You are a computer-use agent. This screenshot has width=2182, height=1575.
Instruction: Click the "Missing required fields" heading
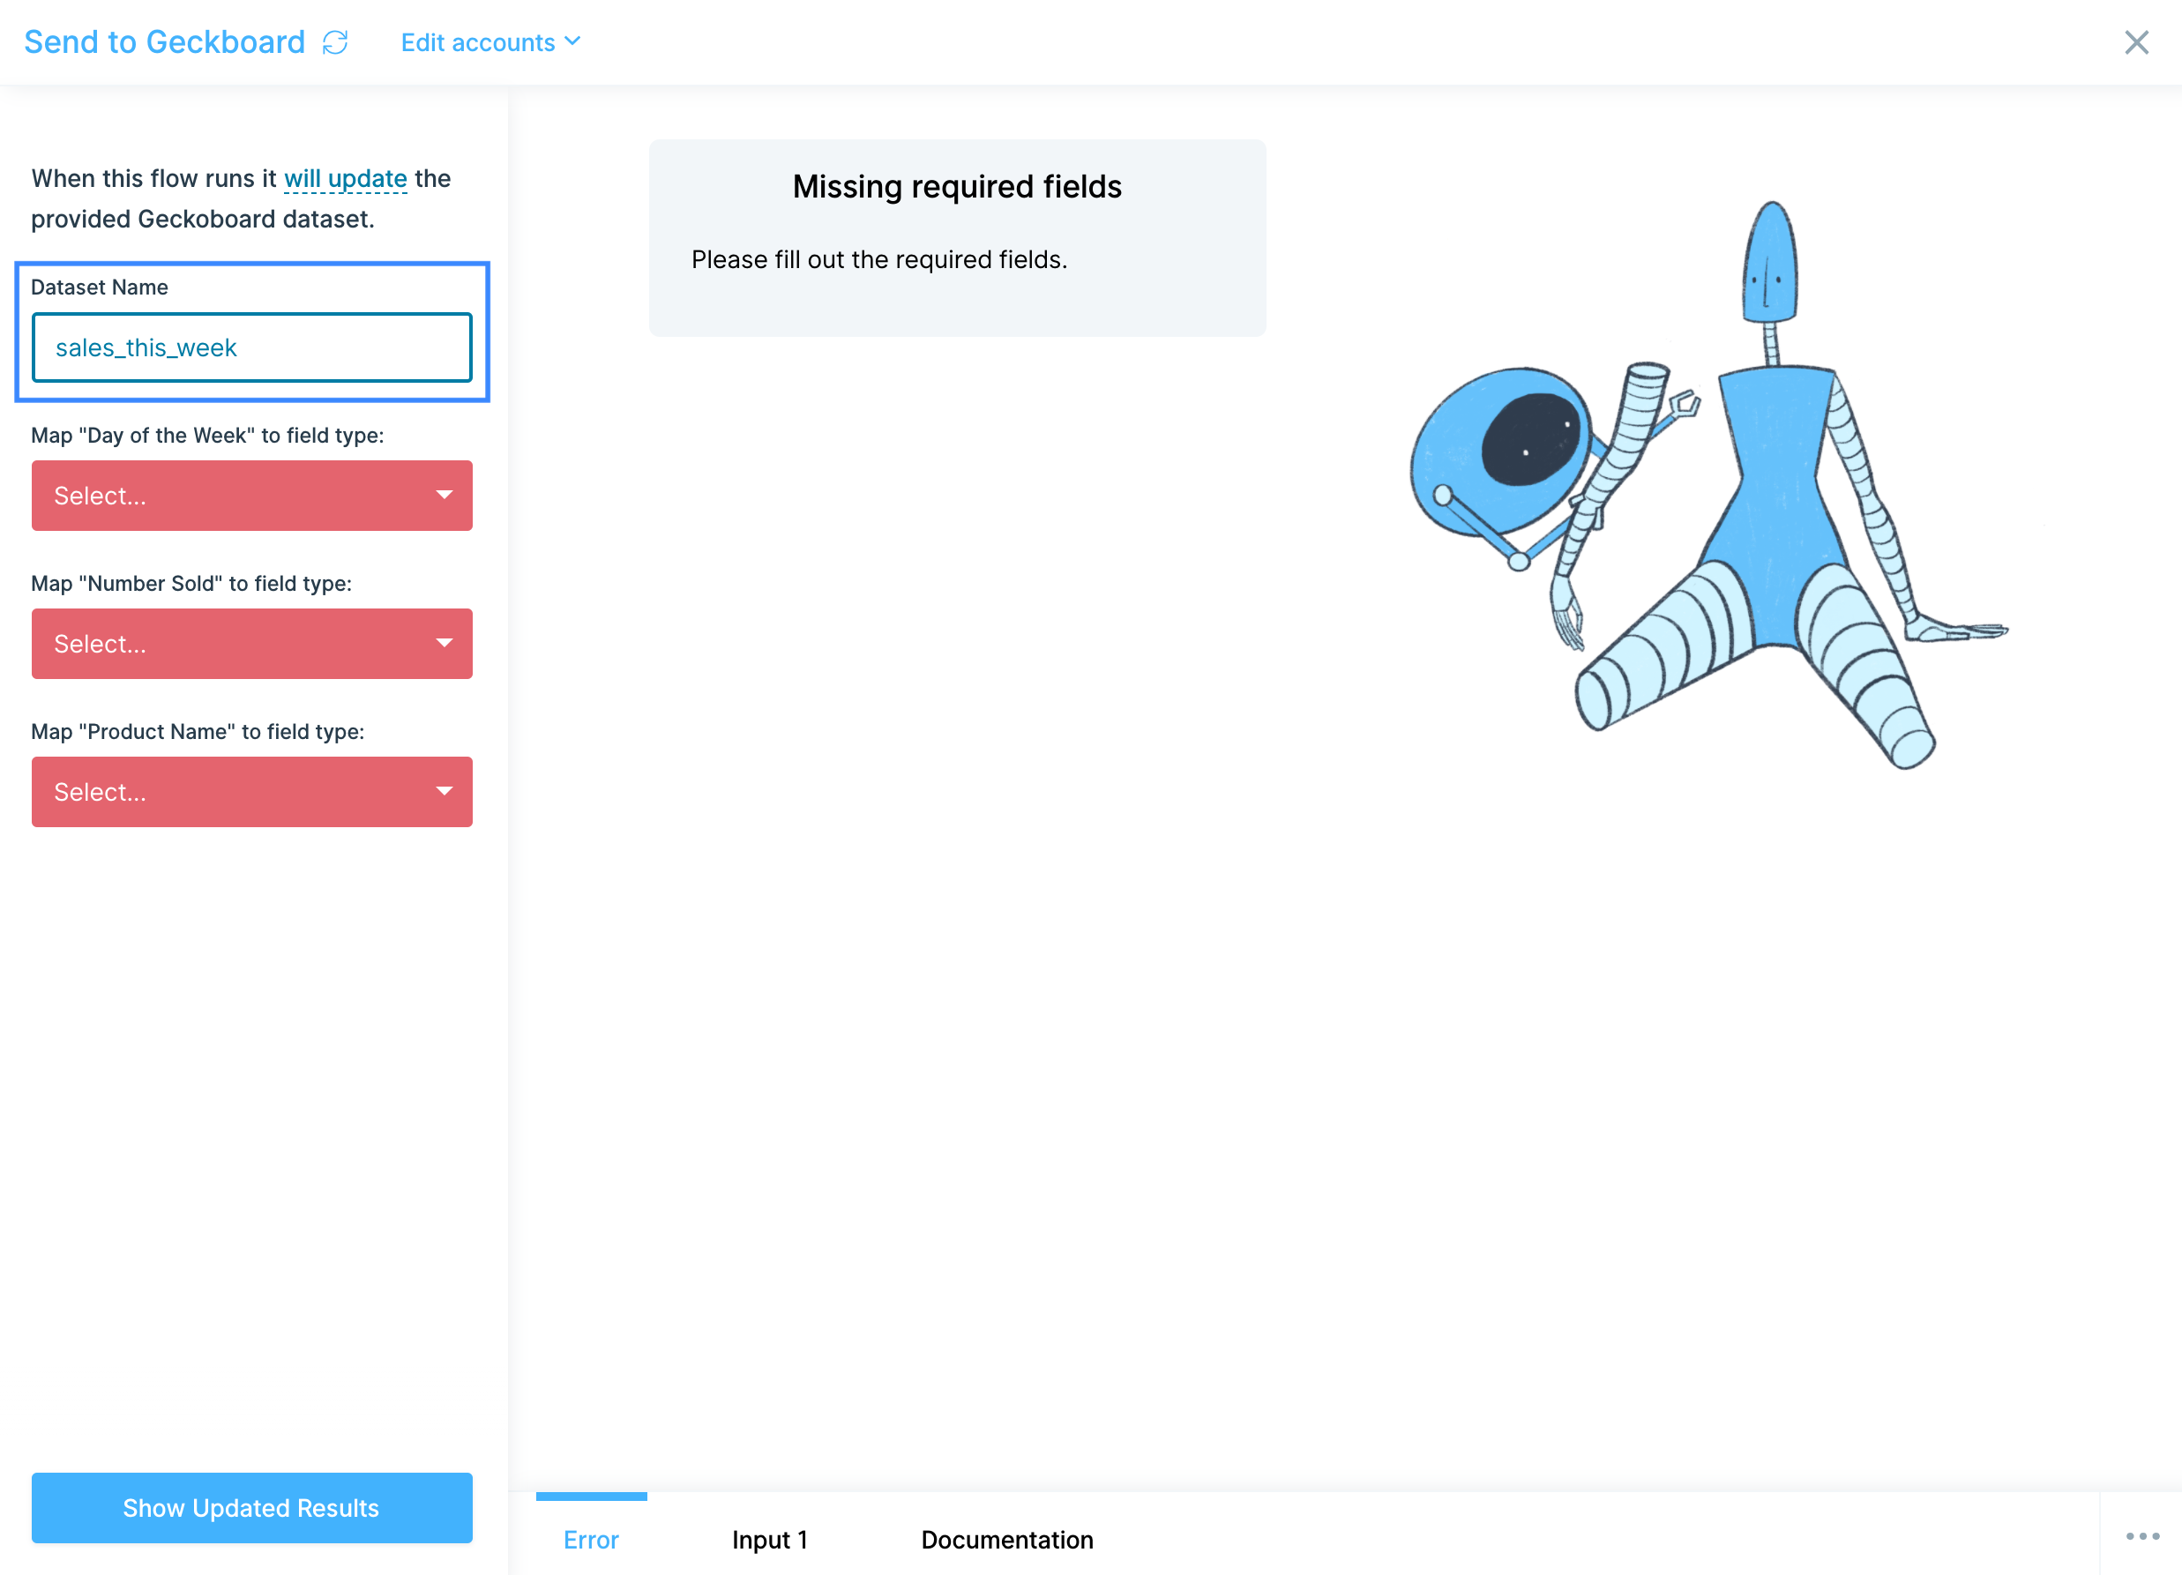(957, 187)
